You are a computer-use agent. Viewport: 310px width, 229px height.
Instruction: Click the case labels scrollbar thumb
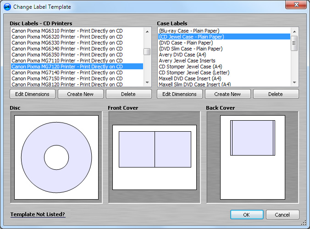(294, 43)
